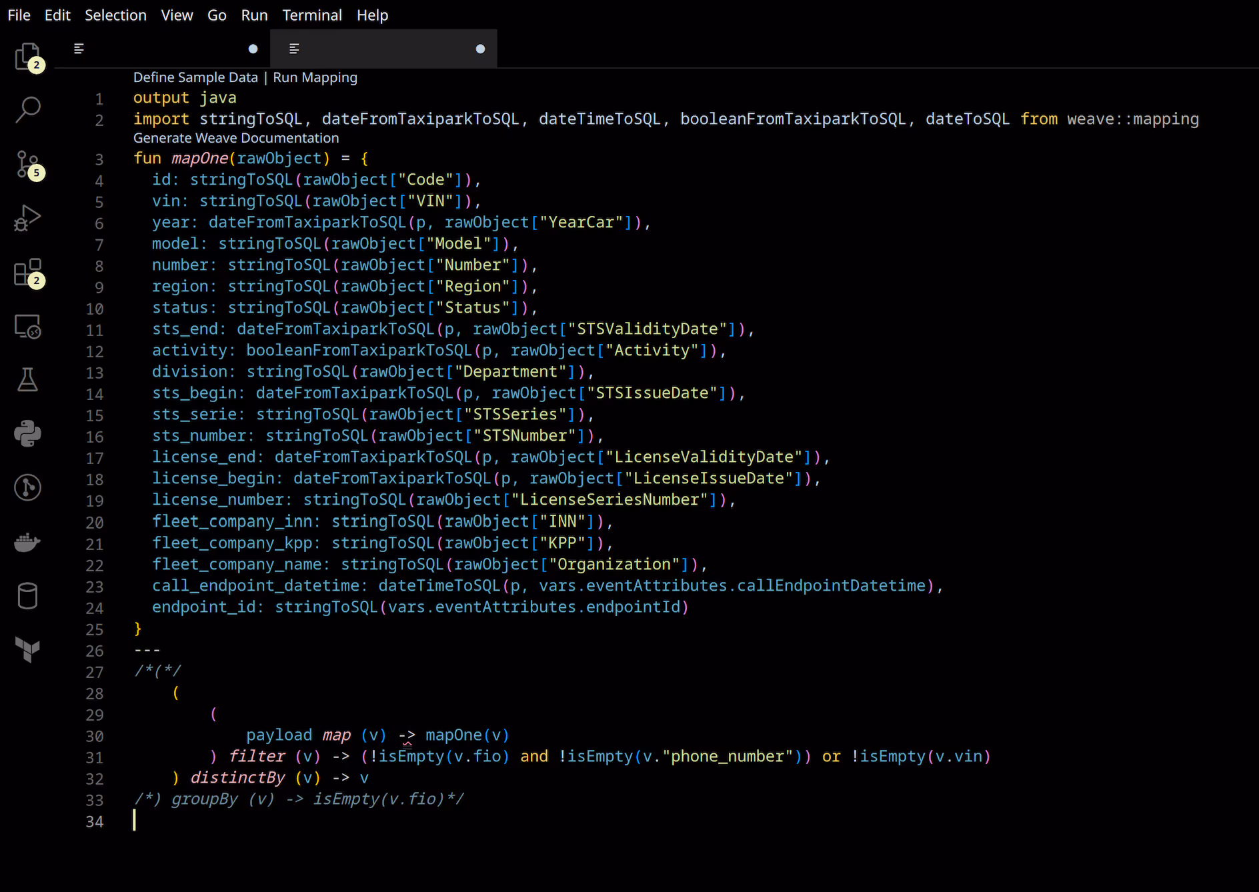Open the Extensions view
1259x892 pixels.
pos(27,272)
